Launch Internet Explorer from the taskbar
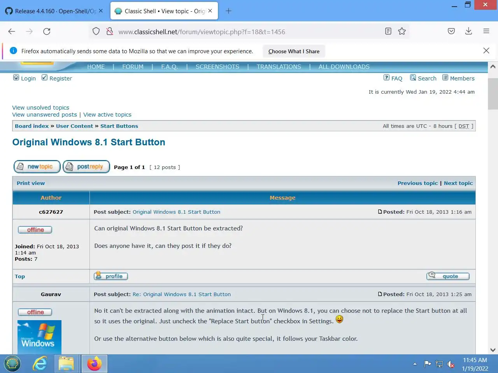This screenshot has width=498, height=373. point(40,364)
